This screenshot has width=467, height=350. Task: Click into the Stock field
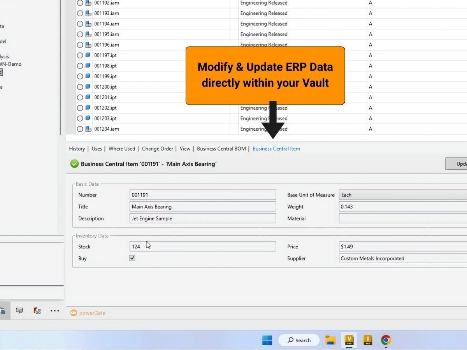click(203, 246)
